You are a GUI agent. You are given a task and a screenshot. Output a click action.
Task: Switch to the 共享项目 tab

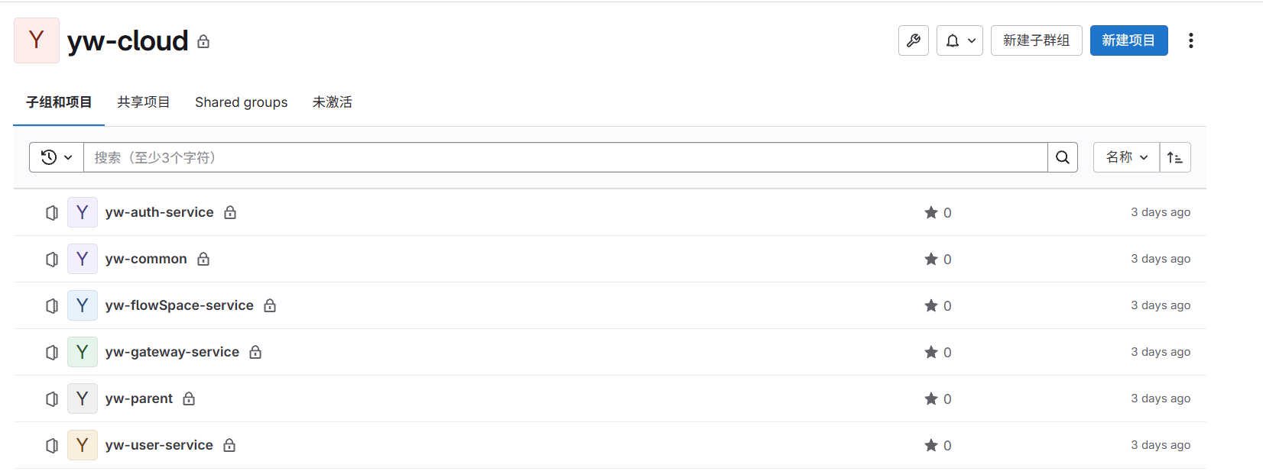click(x=143, y=102)
